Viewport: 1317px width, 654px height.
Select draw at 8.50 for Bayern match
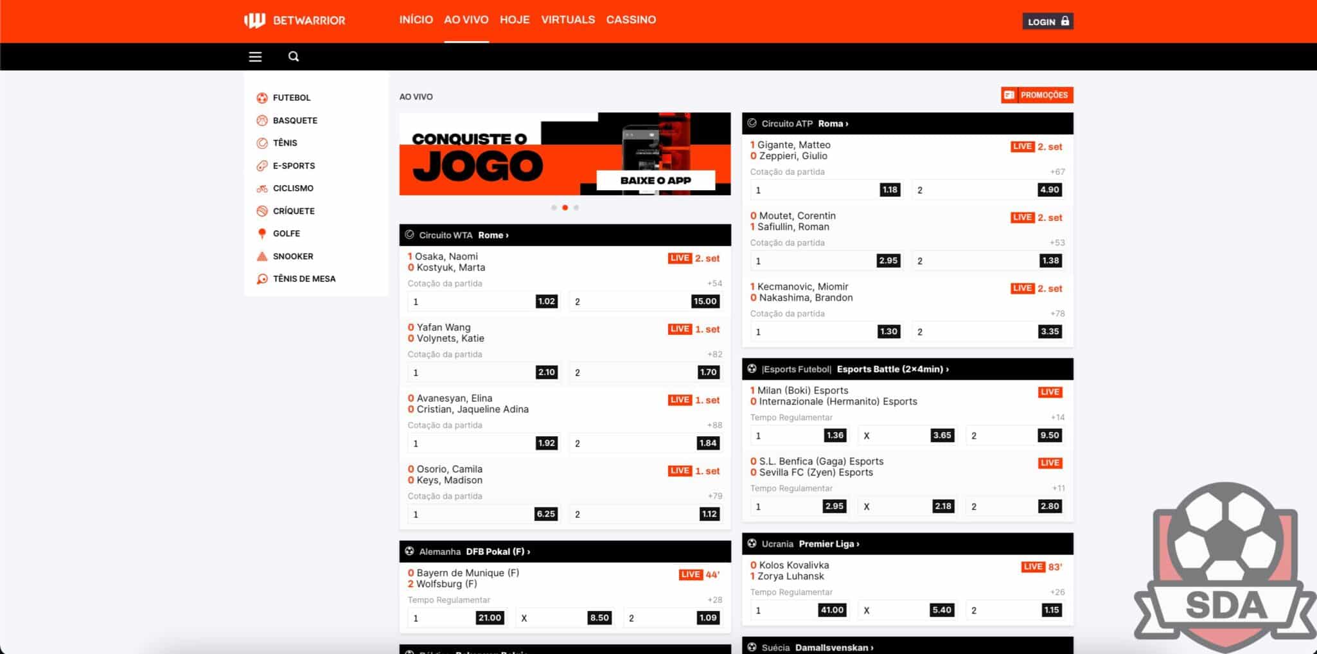(x=565, y=618)
